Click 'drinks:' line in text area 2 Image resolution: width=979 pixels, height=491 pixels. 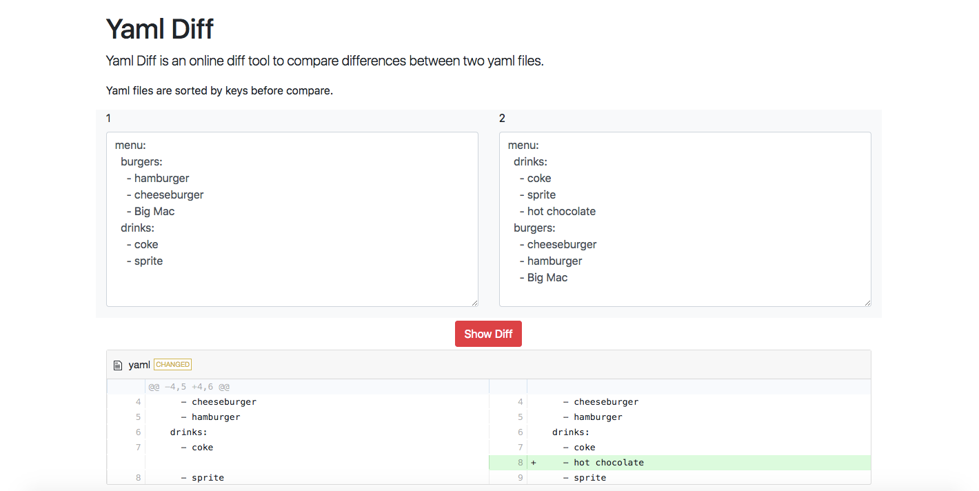click(530, 161)
